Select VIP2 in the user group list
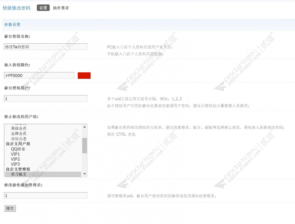 coord(15,159)
